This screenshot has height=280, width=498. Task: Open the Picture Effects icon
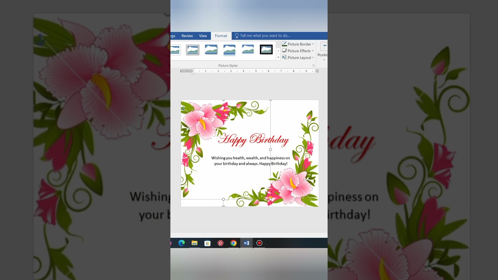(x=284, y=51)
